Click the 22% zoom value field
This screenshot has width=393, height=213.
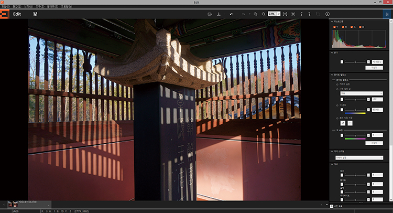272,14
